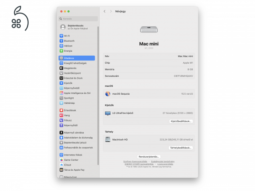Open Game Center icon
The image size is (255, 191).
[x=61, y=160]
